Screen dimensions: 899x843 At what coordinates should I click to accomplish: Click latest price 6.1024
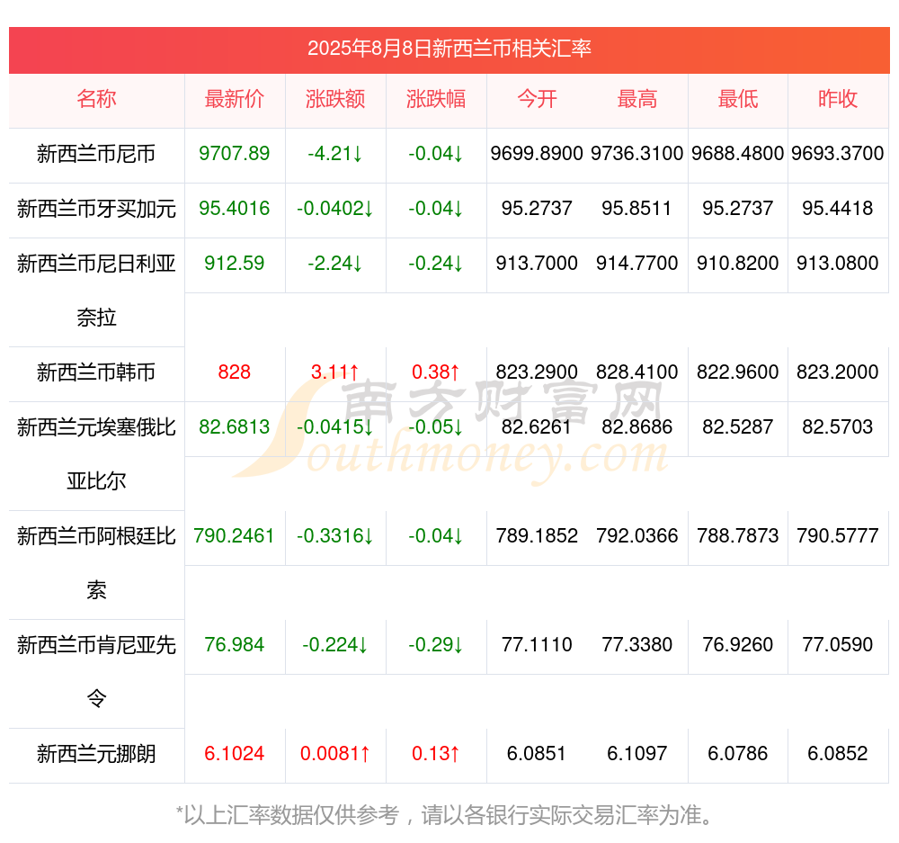(x=234, y=753)
